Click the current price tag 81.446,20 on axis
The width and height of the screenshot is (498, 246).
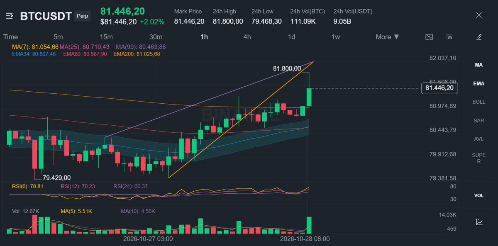coord(439,88)
